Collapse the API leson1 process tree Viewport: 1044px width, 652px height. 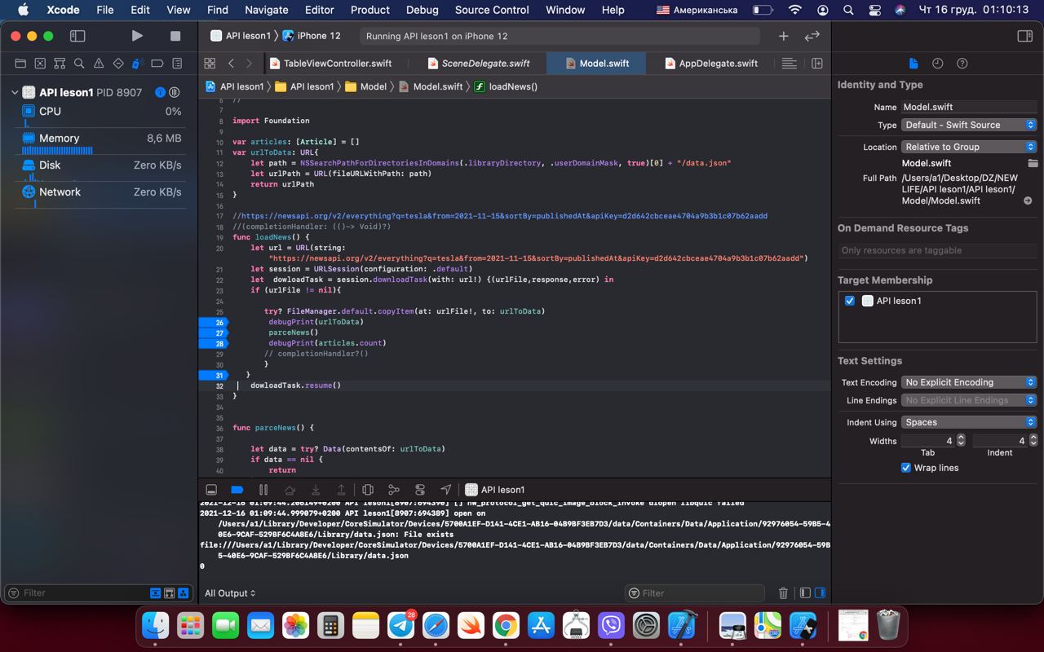click(15, 93)
